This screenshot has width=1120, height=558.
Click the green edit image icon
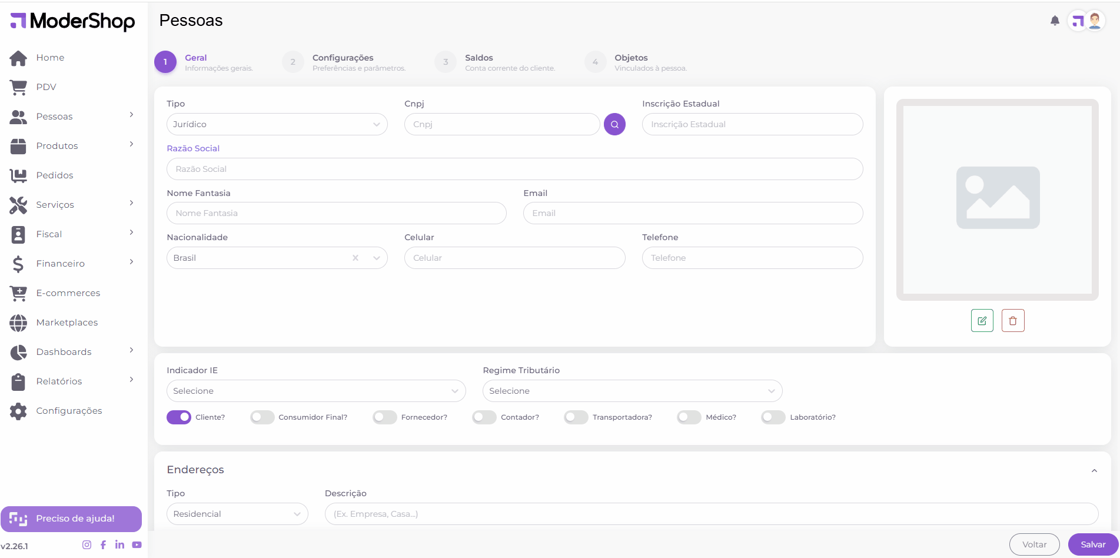982,321
